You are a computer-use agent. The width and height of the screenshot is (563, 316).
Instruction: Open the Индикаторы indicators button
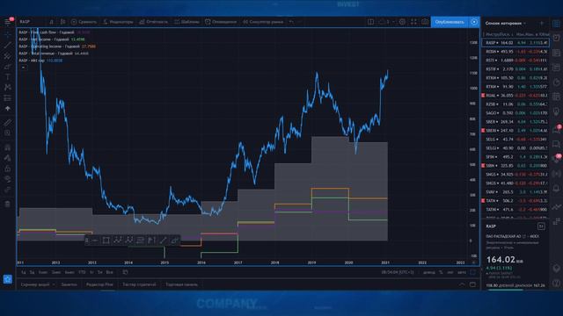[x=118, y=22]
